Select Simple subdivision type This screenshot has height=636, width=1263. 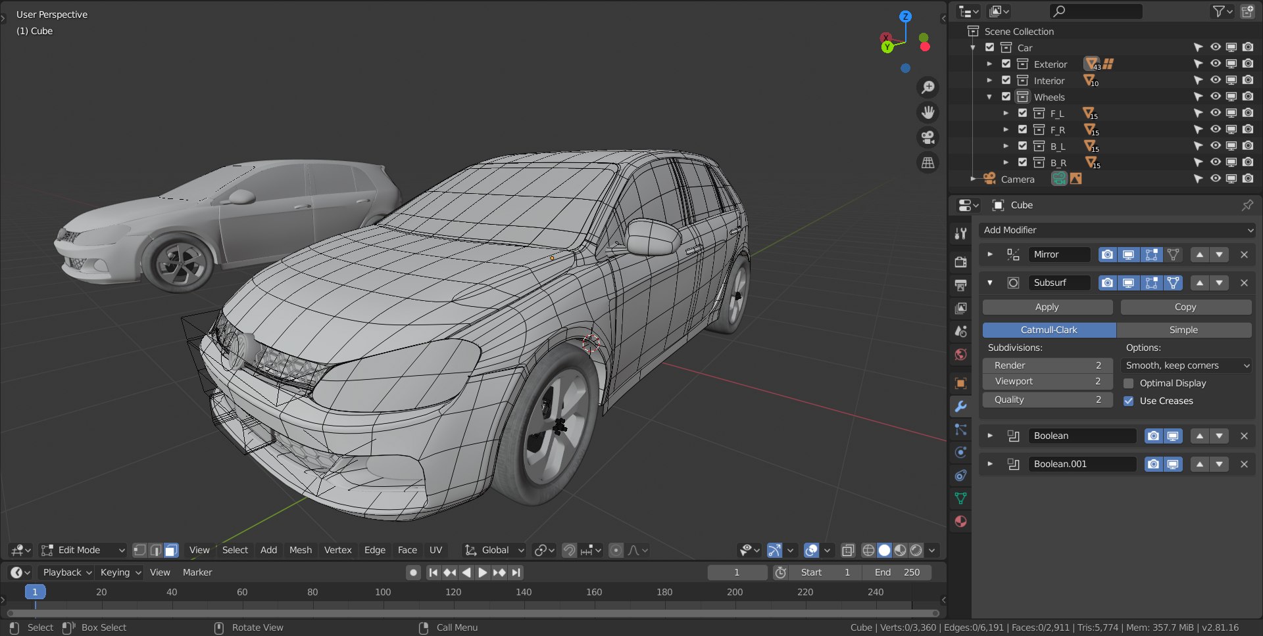click(x=1183, y=330)
